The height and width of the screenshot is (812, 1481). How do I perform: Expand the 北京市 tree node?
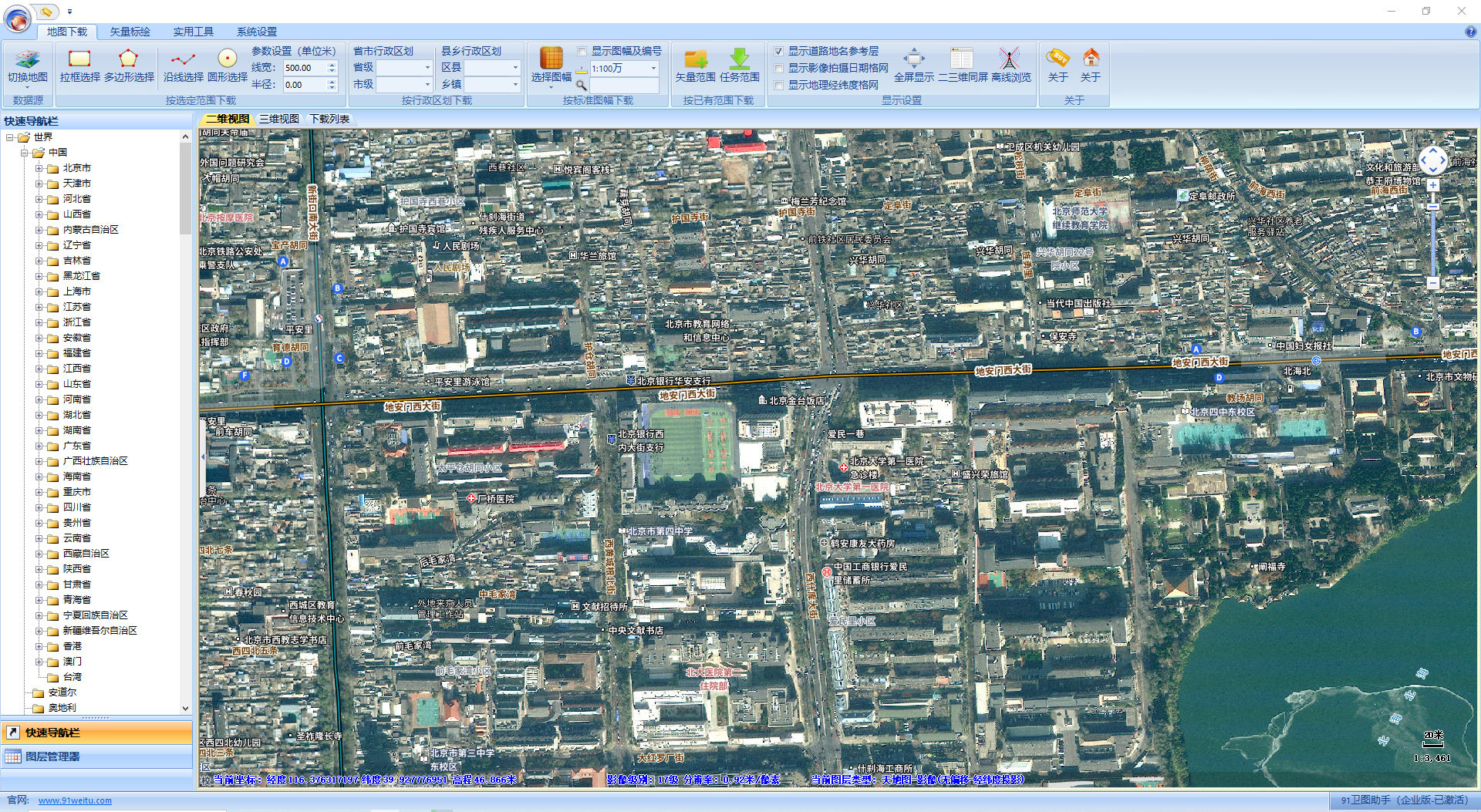[39, 168]
